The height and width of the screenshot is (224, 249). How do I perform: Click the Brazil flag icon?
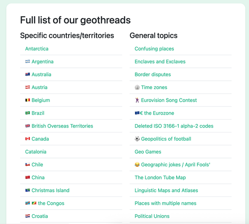pos(28,113)
